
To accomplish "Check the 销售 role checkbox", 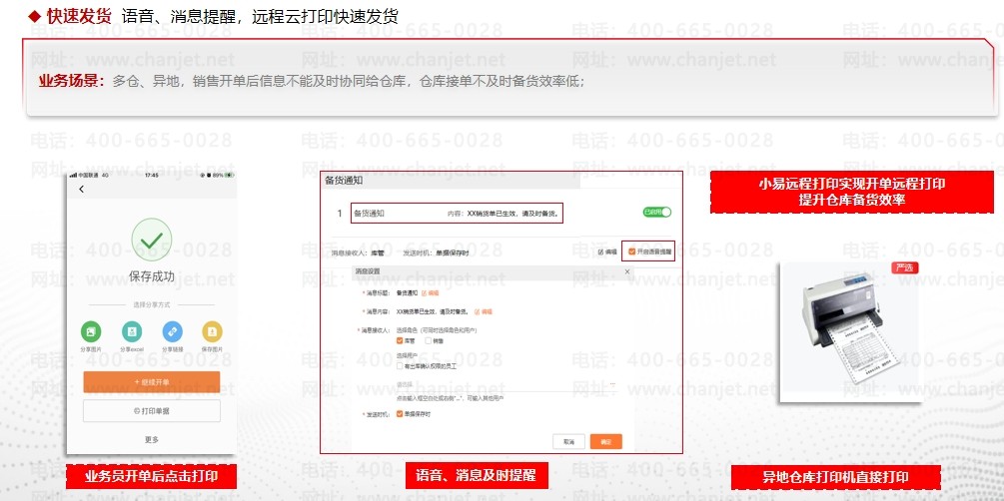I will 429,340.
